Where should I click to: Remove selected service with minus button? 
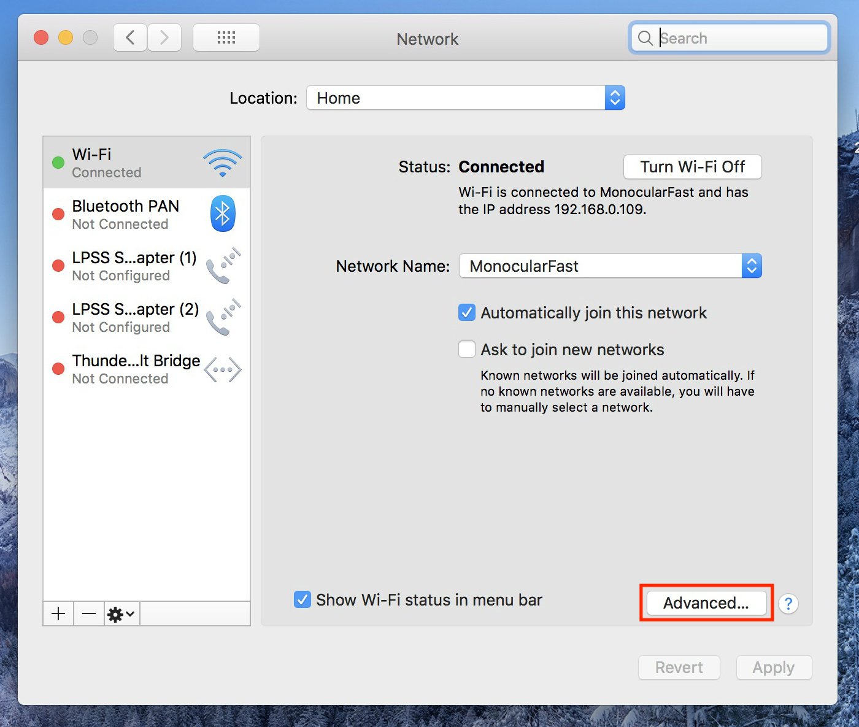click(x=89, y=614)
